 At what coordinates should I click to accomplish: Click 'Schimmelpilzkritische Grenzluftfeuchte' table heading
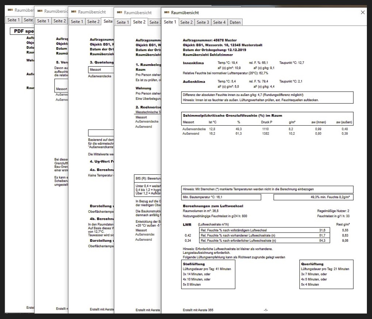232,115
